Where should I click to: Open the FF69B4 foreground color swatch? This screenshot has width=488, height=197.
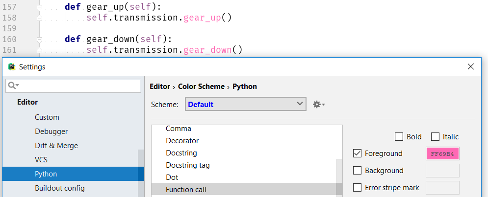442,153
